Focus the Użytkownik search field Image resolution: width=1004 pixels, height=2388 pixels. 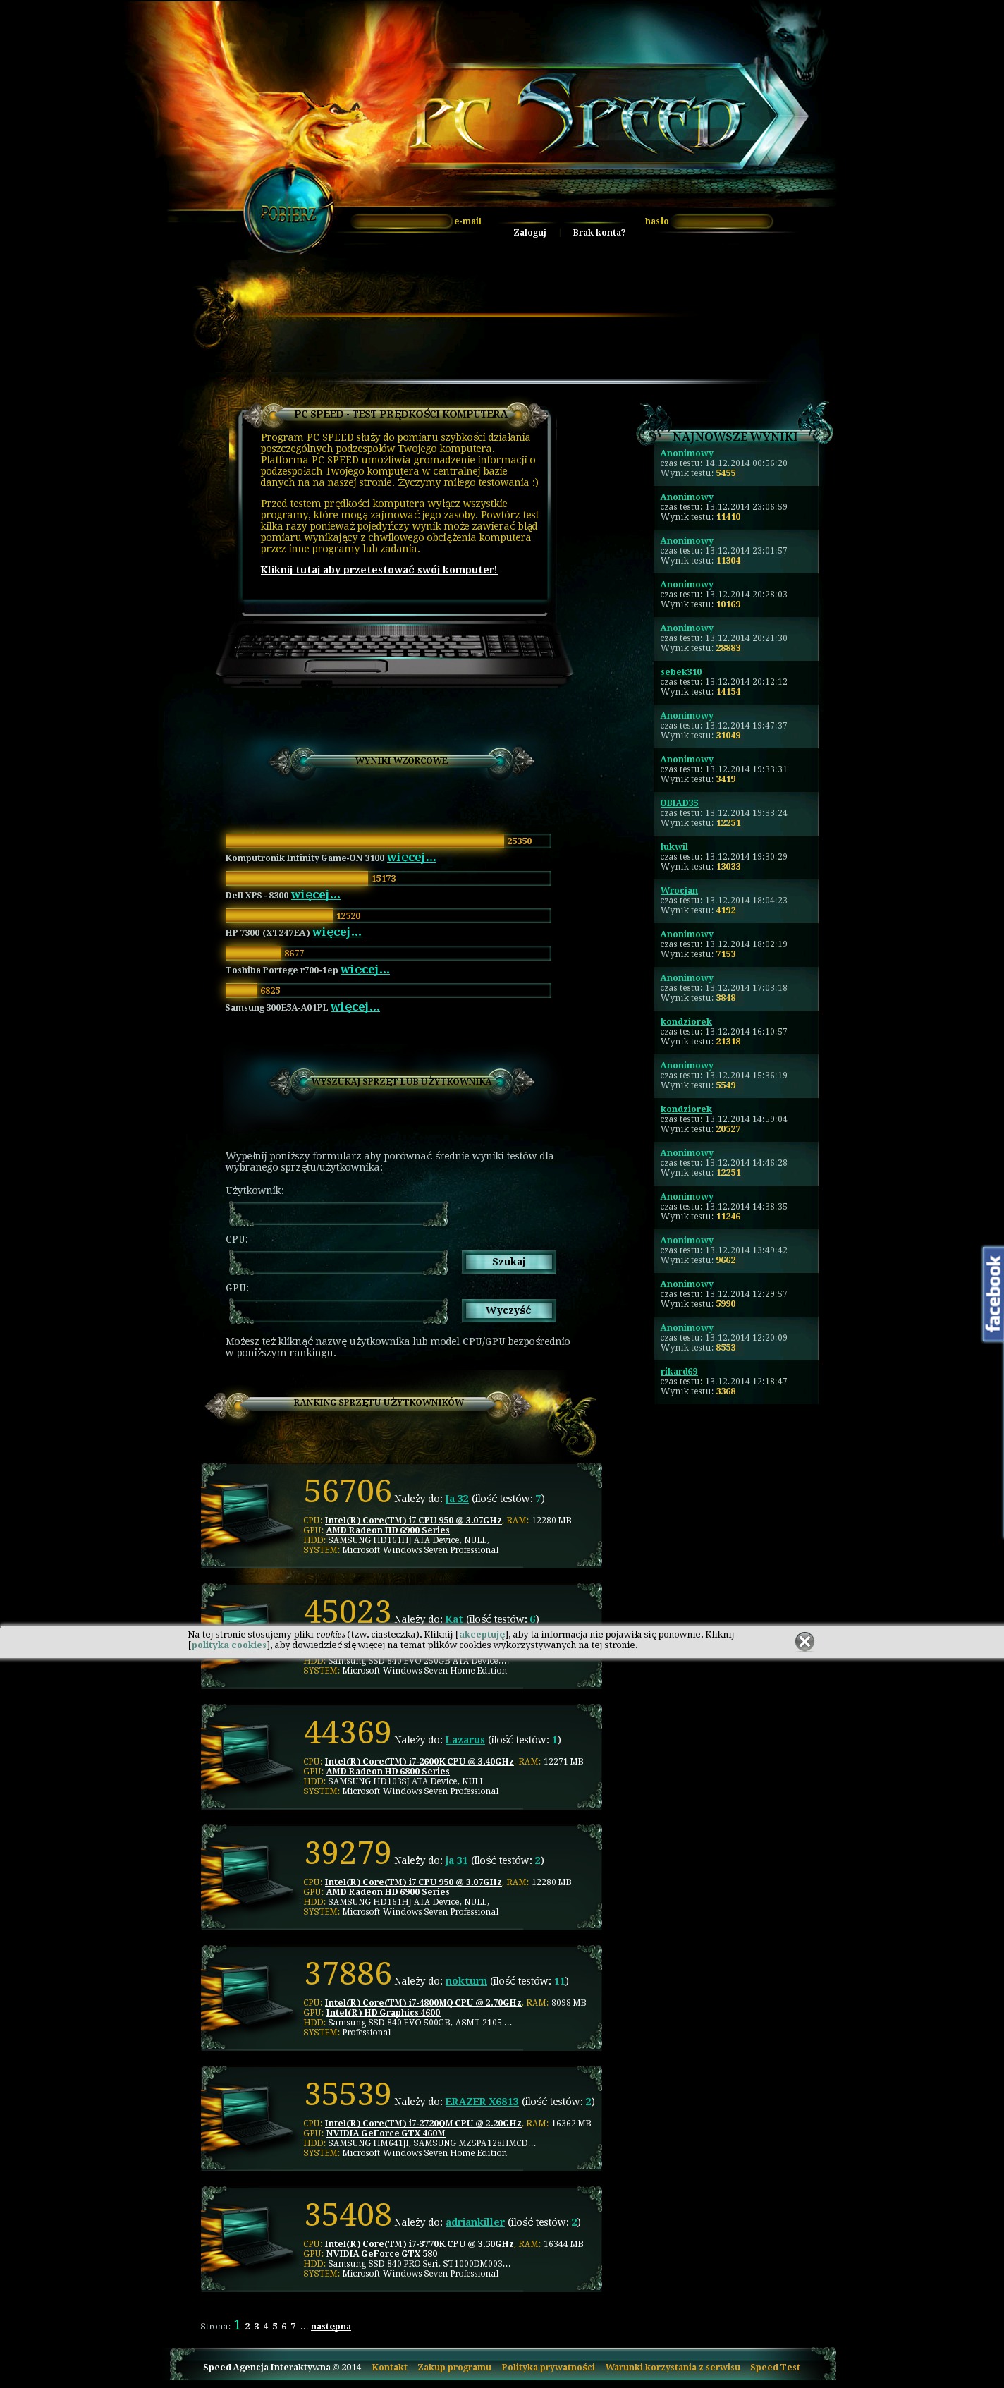point(338,1214)
